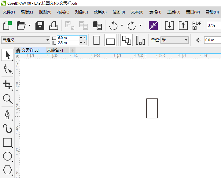This screenshot has height=178, width=221.
Task: Open the 位图 menu
Action: point(119,12)
